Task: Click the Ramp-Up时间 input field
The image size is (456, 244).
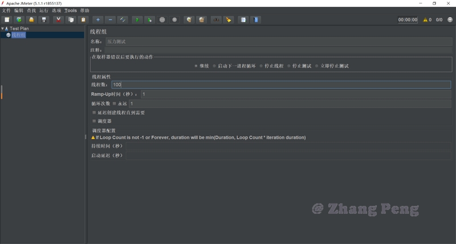Action: click(x=295, y=94)
